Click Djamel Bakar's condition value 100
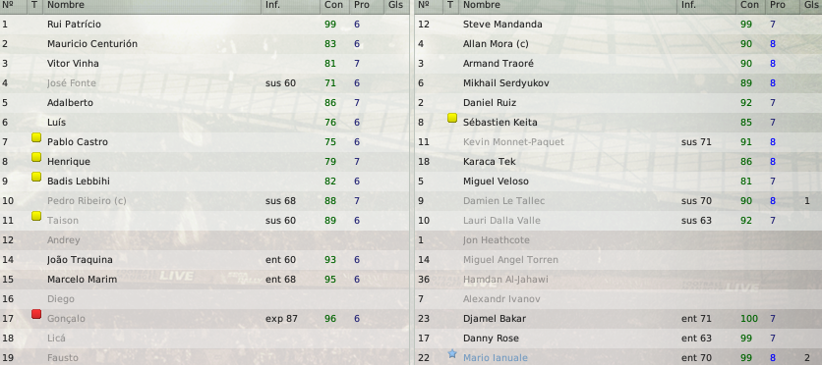Image resolution: width=822 pixels, height=365 pixels. (x=749, y=319)
